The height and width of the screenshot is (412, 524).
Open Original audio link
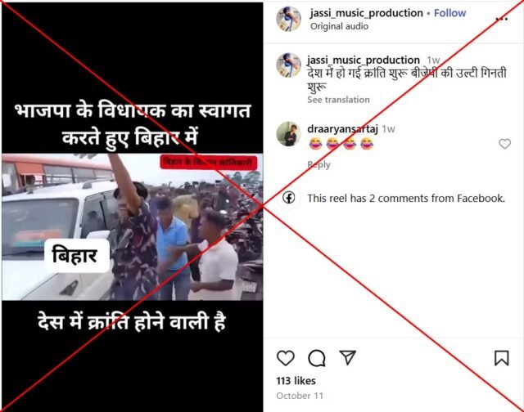[x=339, y=26]
